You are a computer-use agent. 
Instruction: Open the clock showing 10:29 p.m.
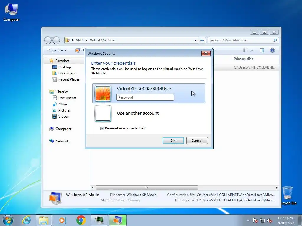tap(285, 220)
